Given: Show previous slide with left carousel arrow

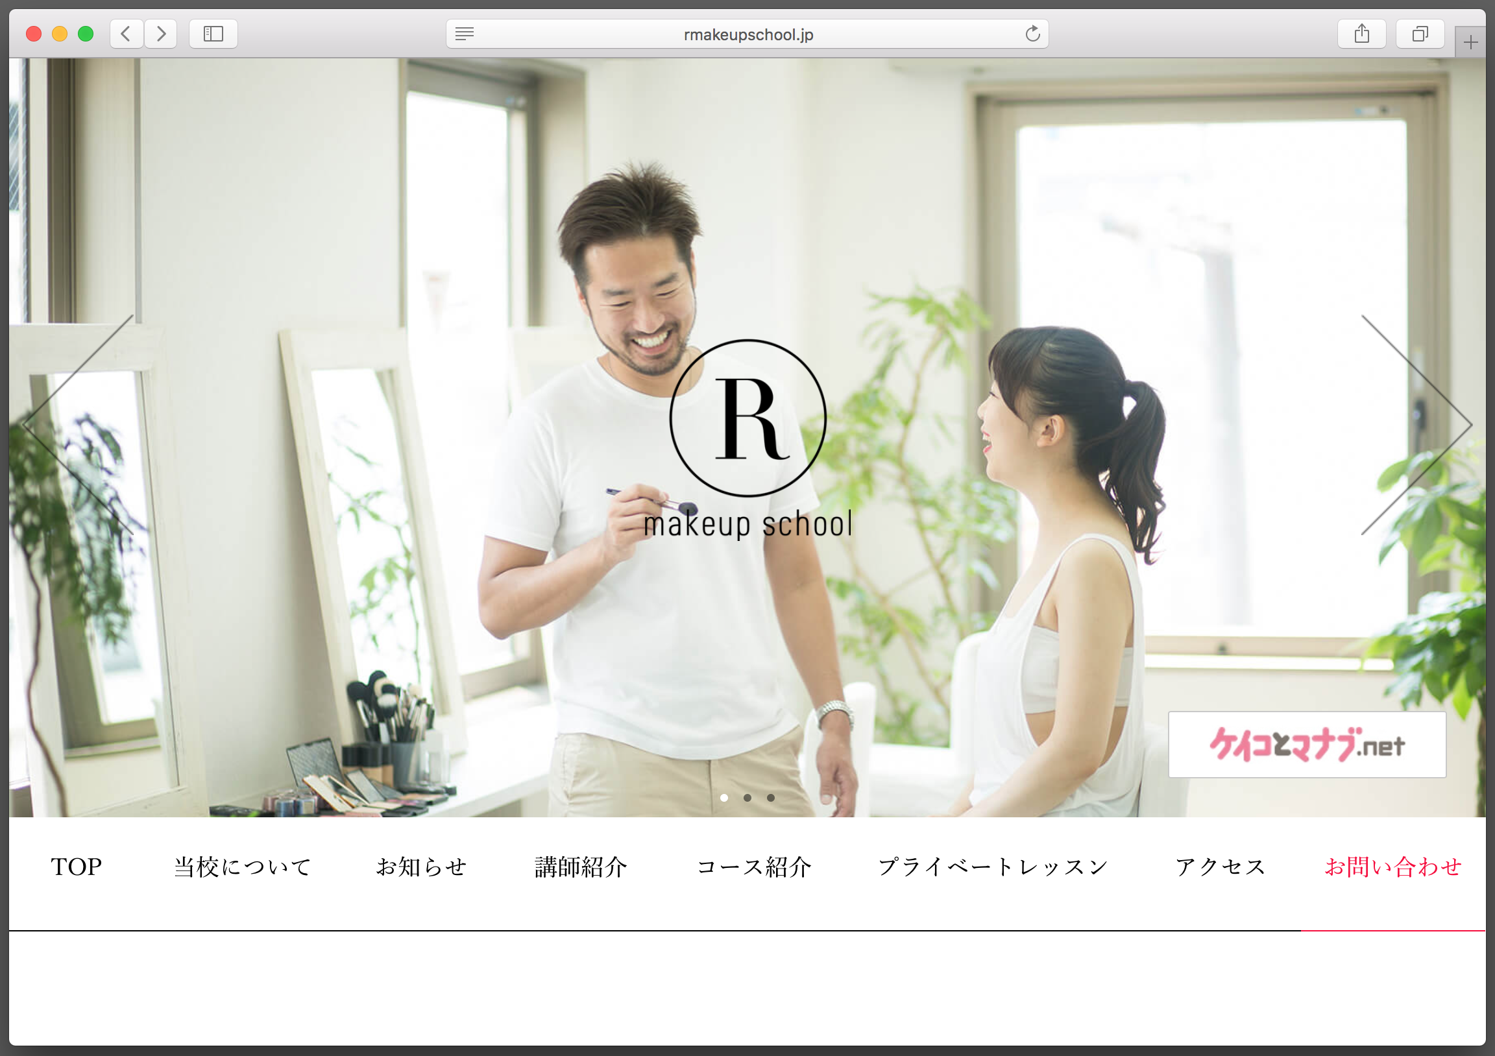Looking at the screenshot, I should pyautogui.click(x=78, y=425).
